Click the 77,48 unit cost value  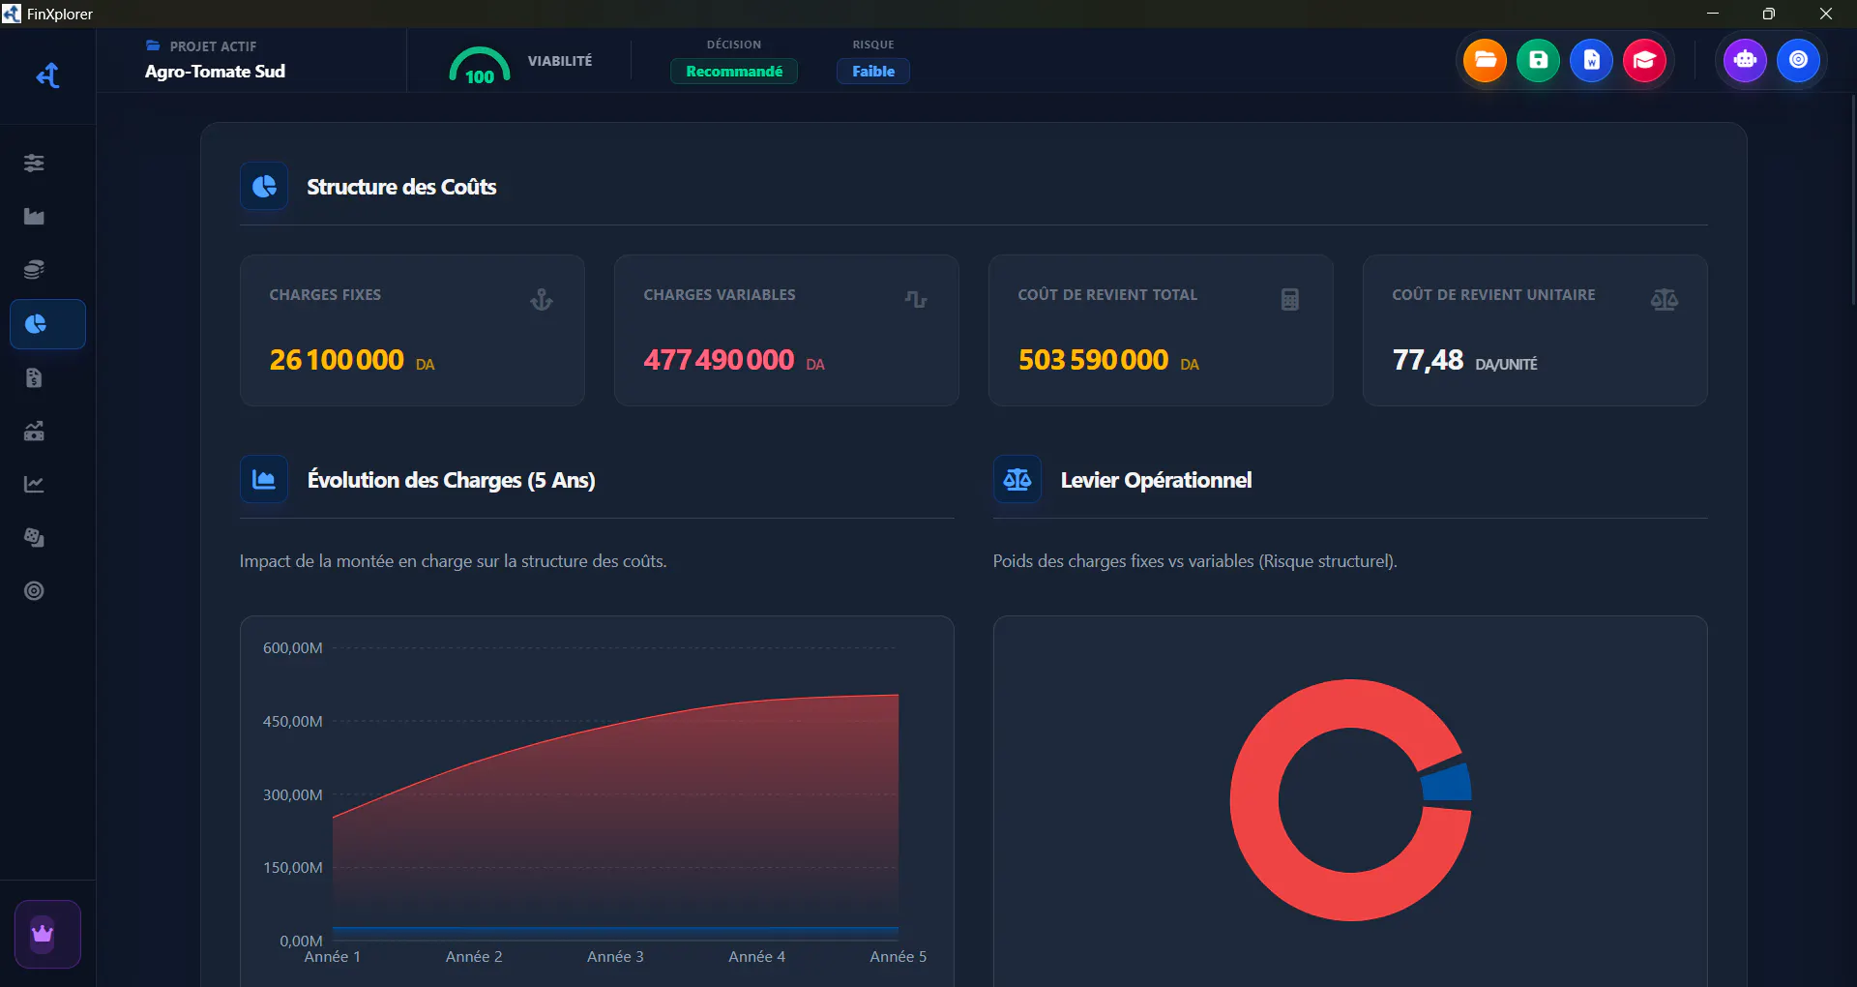point(1428,360)
